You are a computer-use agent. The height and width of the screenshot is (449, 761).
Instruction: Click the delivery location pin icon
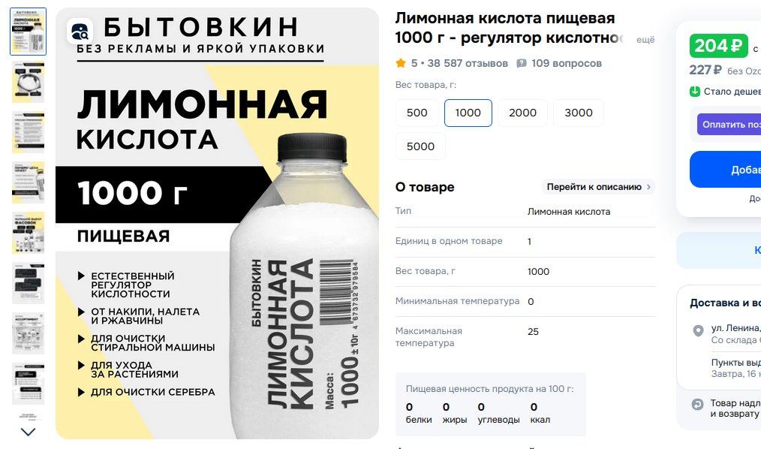click(698, 331)
